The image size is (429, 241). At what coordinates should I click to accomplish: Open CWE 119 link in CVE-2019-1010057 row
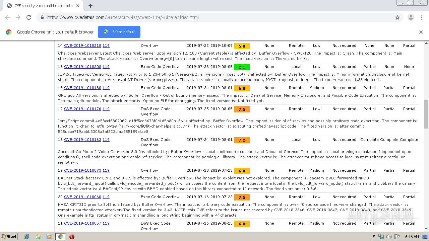click(106, 223)
